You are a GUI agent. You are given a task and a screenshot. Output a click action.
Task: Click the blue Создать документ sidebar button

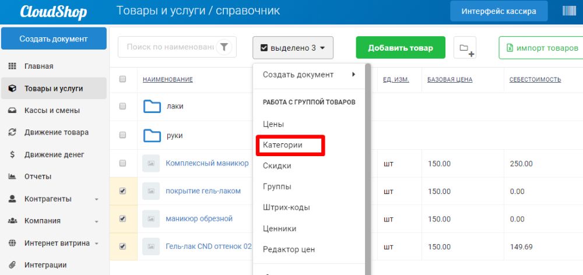tap(54, 38)
